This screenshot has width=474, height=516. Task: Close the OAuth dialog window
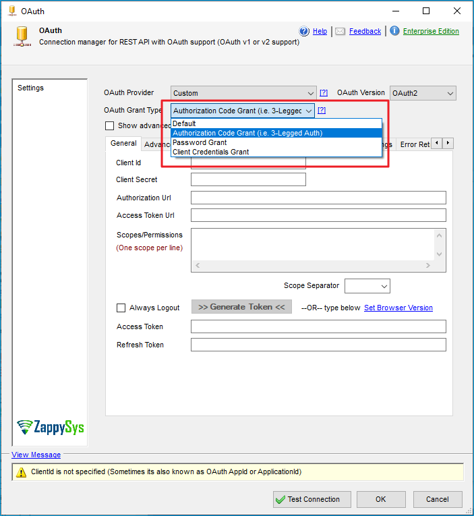click(457, 11)
